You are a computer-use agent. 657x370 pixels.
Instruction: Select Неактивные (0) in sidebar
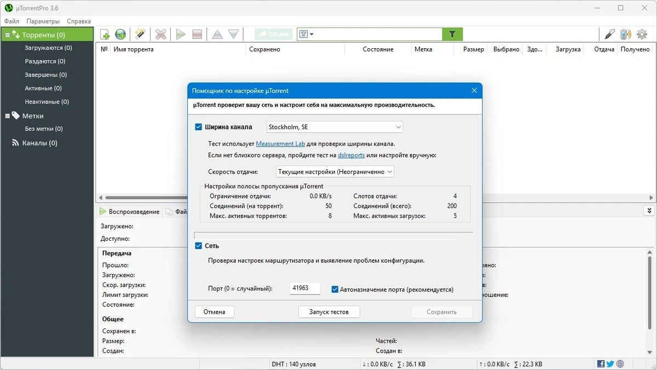(47, 102)
